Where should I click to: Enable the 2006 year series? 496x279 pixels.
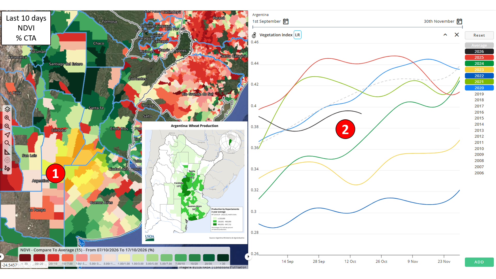479,173
